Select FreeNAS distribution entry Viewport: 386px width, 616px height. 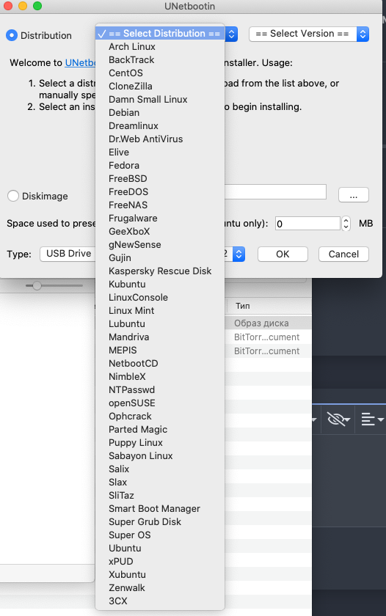pos(160,205)
